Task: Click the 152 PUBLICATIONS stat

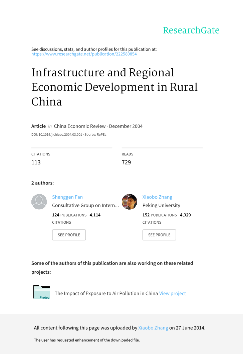Action: click(160, 215)
